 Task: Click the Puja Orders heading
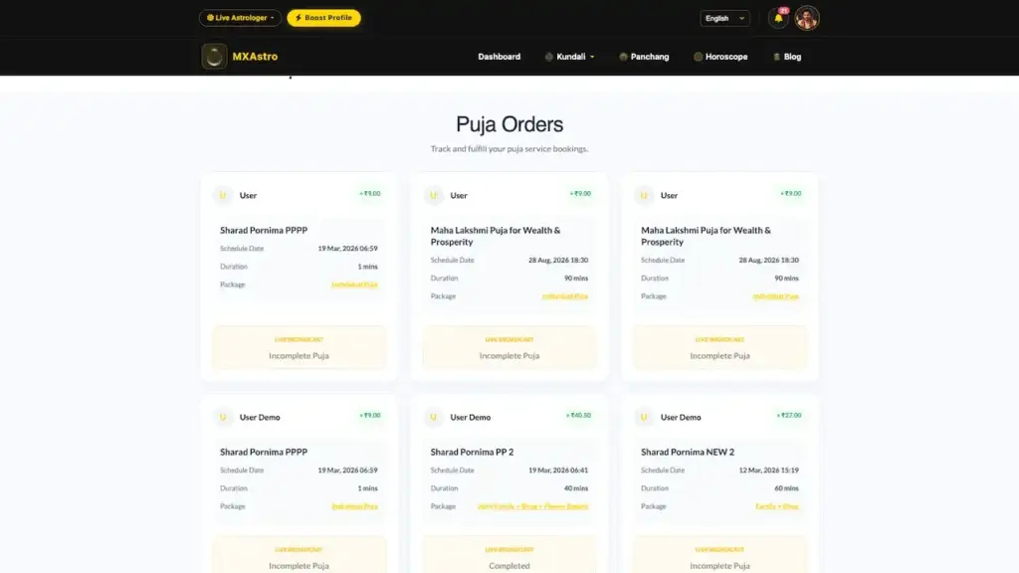509,124
